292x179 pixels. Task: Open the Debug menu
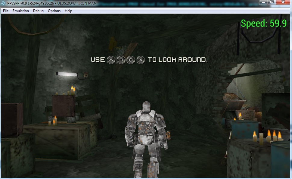[38, 11]
